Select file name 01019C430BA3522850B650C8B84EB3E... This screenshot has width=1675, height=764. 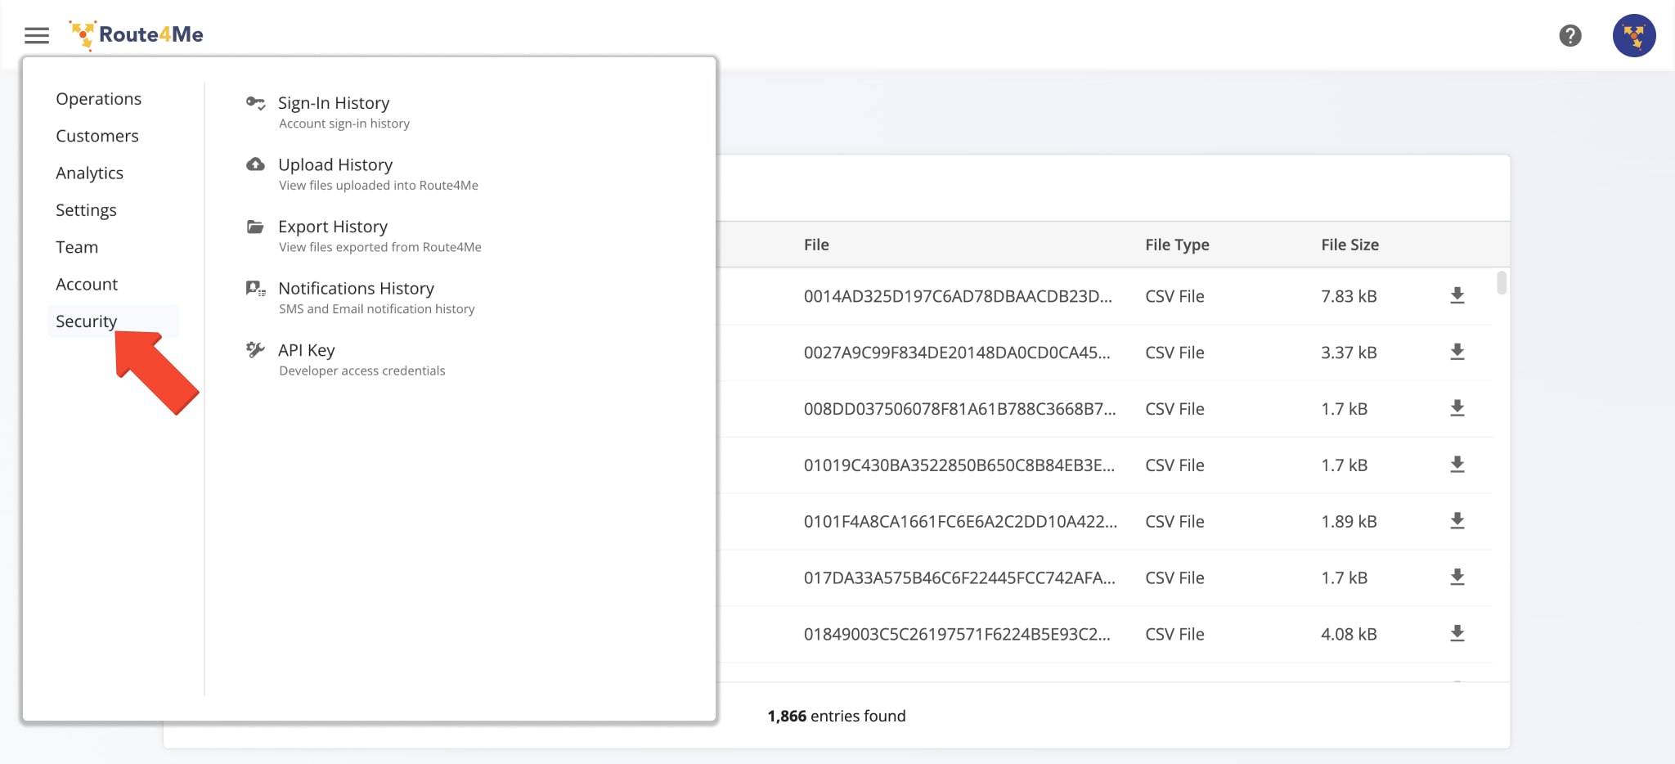pyautogui.click(x=959, y=465)
